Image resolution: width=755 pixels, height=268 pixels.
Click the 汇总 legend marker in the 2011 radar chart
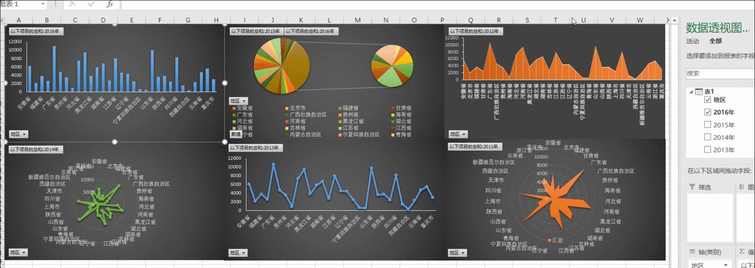[x=548, y=240]
